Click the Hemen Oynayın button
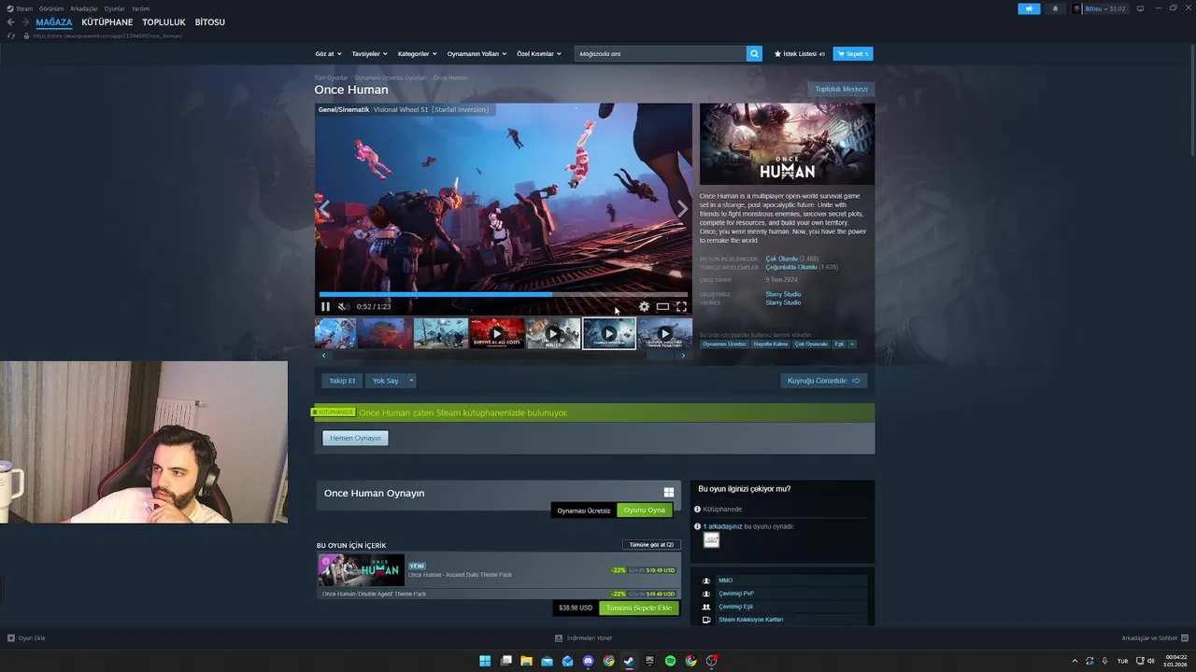 [x=355, y=438]
